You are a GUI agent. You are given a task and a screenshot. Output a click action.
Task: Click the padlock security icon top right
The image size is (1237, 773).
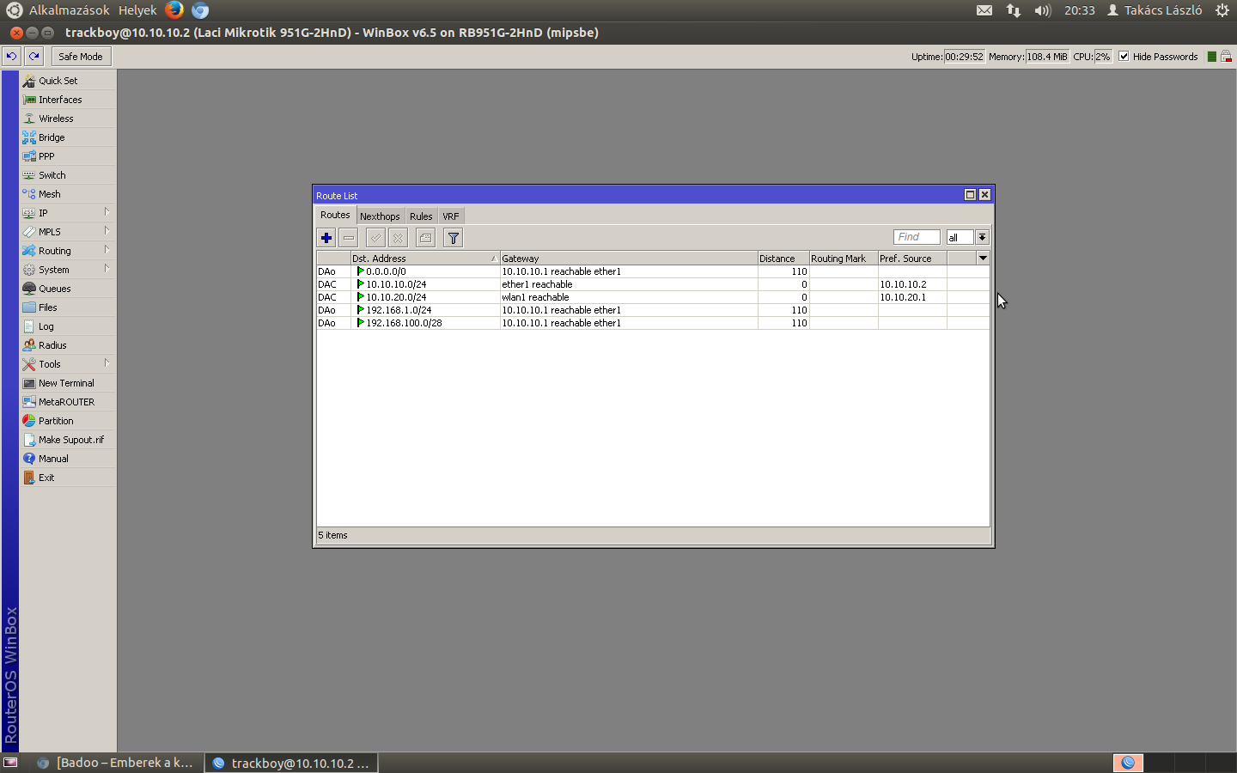tap(1227, 56)
